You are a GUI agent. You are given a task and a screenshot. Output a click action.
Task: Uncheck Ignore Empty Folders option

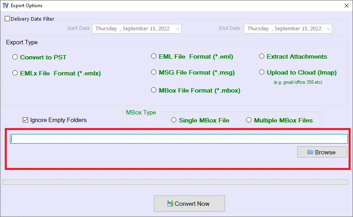25,120
